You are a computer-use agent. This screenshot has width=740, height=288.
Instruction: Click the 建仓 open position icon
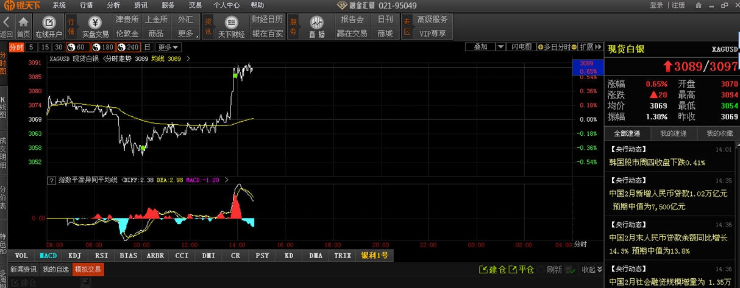483,270
